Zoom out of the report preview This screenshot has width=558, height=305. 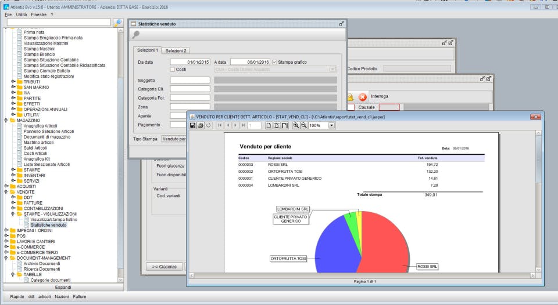click(x=303, y=125)
